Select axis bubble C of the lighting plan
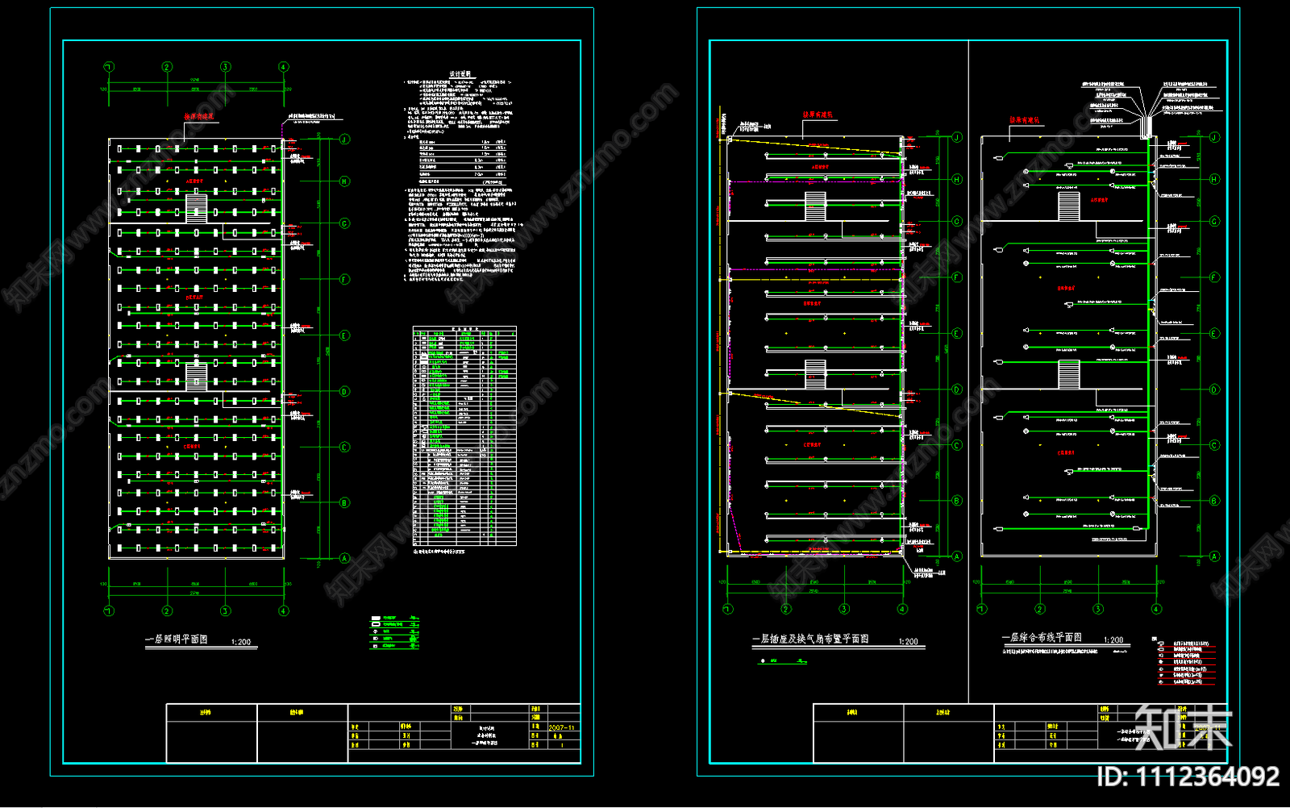Screen dimensions: 1290x808 (344, 448)
